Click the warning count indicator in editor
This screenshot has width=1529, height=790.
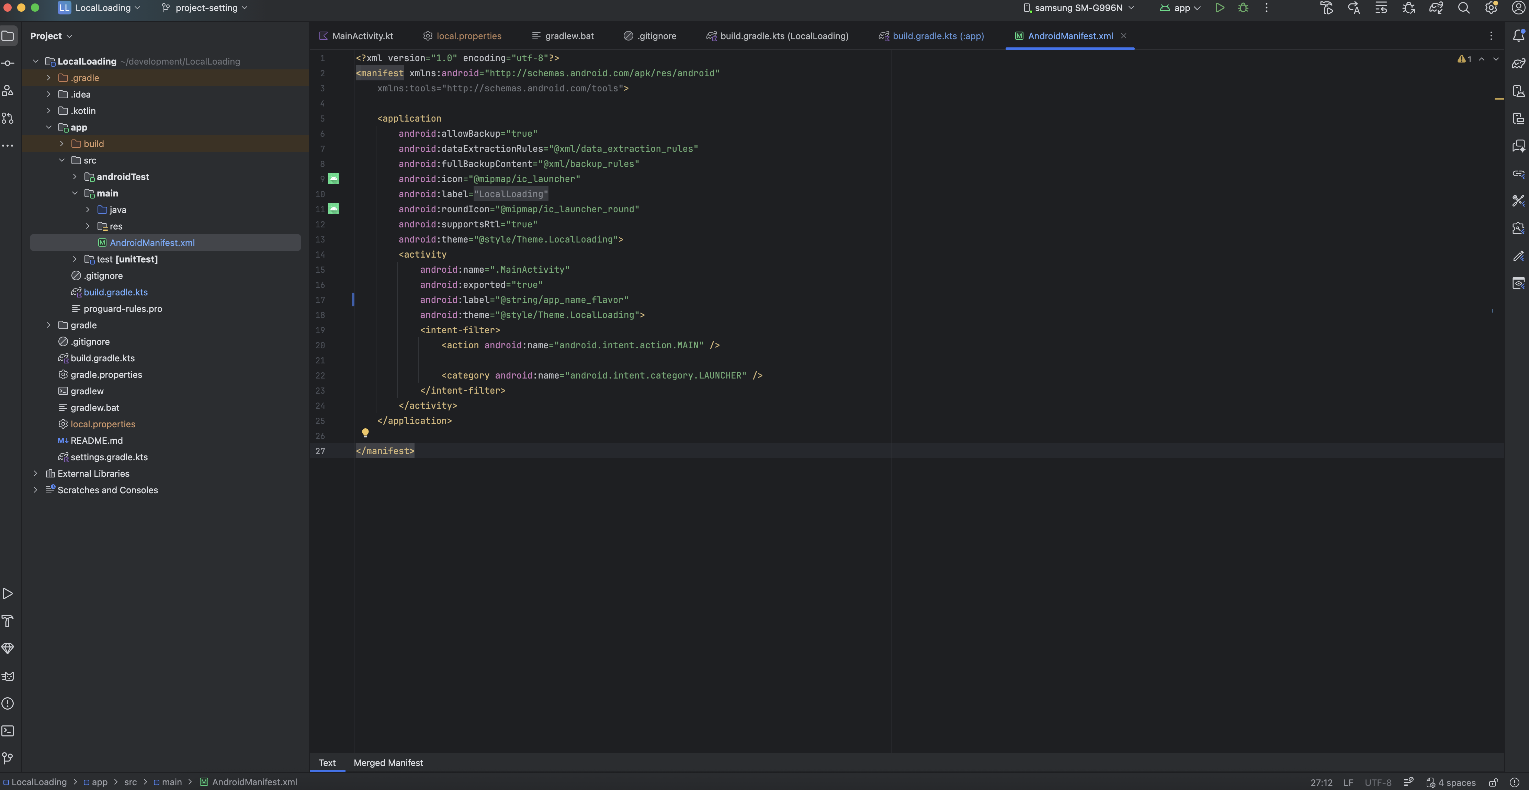(x=1464, y=59)
